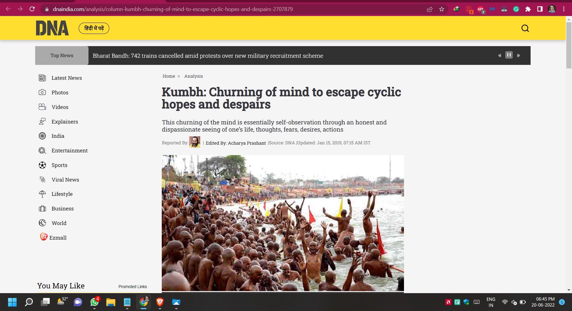Switch to Hindi reading mode

click(x=94, y=28)
